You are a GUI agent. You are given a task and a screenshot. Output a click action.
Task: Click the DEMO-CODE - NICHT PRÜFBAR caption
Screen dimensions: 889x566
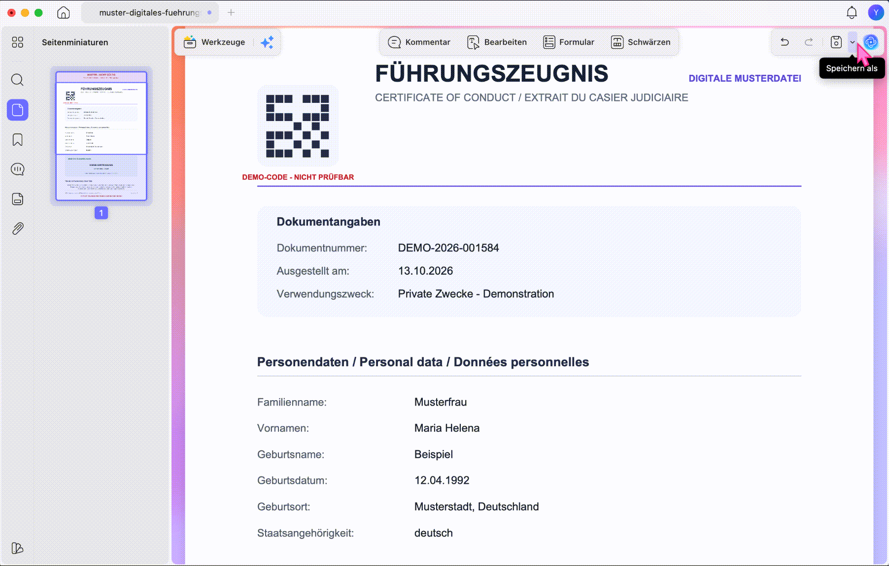[298, 177]
